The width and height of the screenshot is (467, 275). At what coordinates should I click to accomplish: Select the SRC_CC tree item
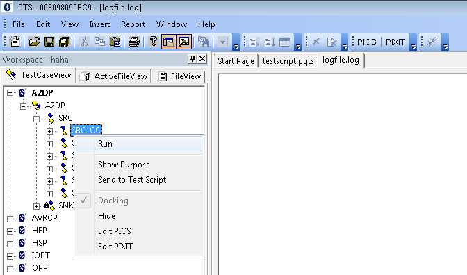86,131
